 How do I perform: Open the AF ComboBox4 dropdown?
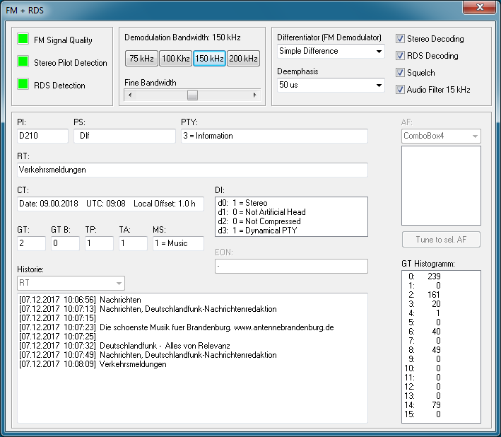coord(441,136)
